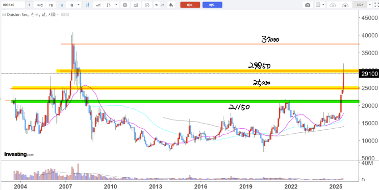The image size is (379, 190).
Task: Click the 2022 time axis label
Action: [x=291, y=186]
